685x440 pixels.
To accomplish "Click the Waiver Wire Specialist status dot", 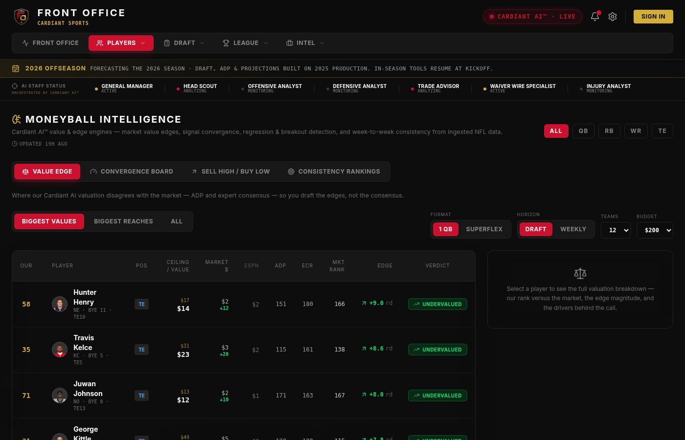I will coord(485,89).
